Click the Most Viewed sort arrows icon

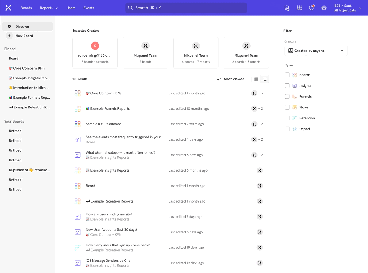[x=219, y=79]
